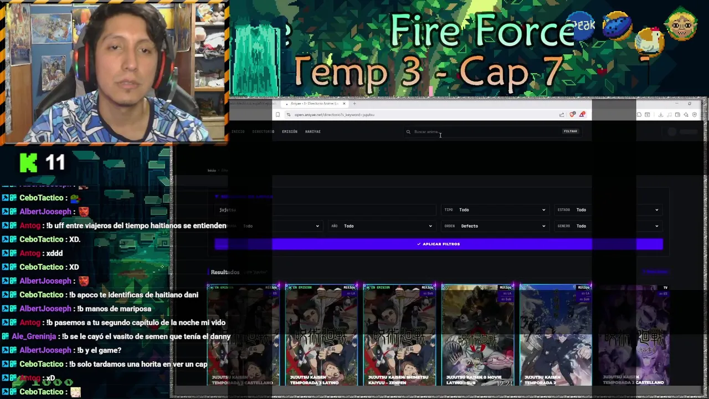Open the Jujutsu Kaisen Temporada 2 card
Screen dimensions: 709x399
pos(556,335)
